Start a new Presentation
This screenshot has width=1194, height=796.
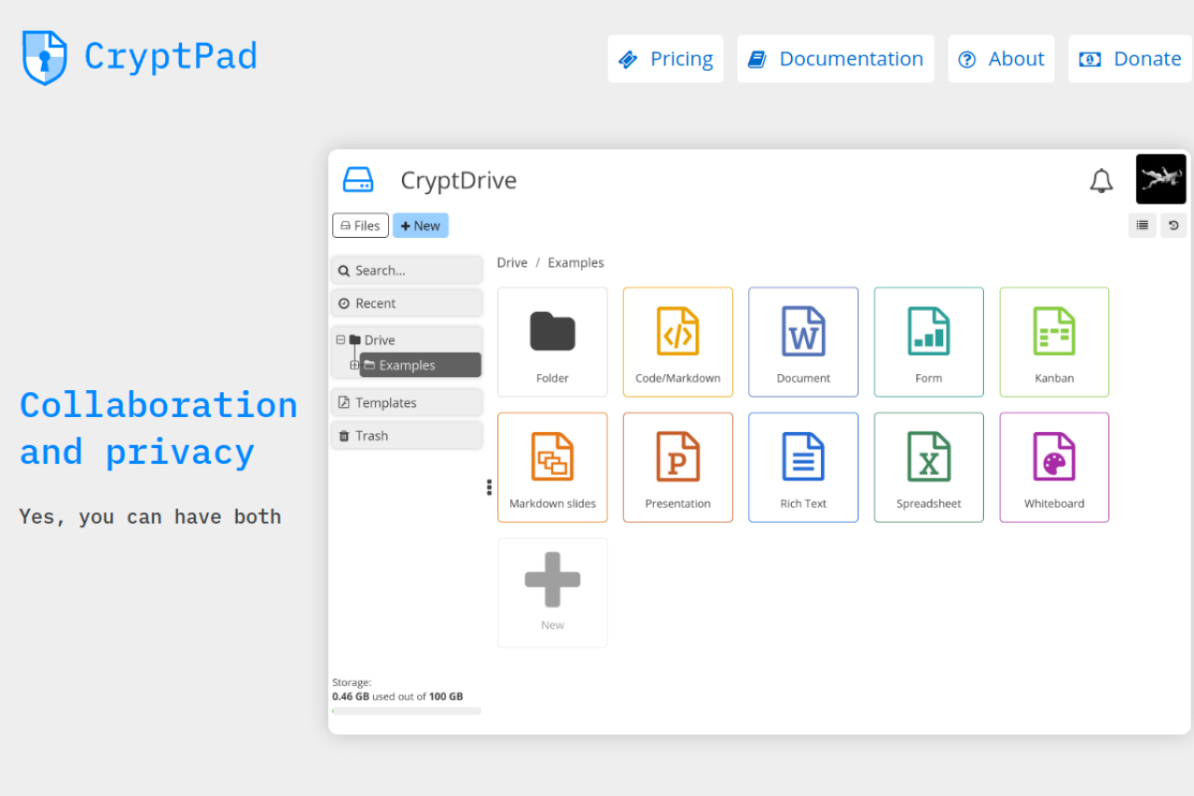click(x=677, y=467)
